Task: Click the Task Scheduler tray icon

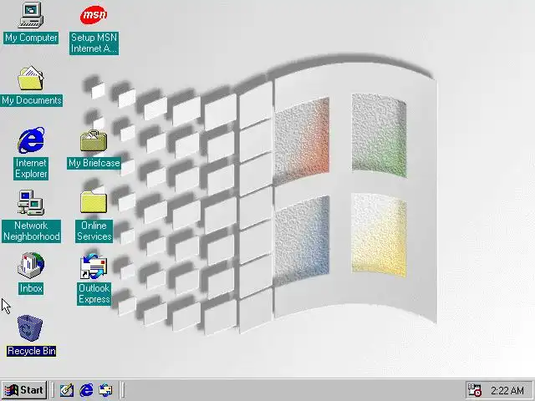Action: 475,390
